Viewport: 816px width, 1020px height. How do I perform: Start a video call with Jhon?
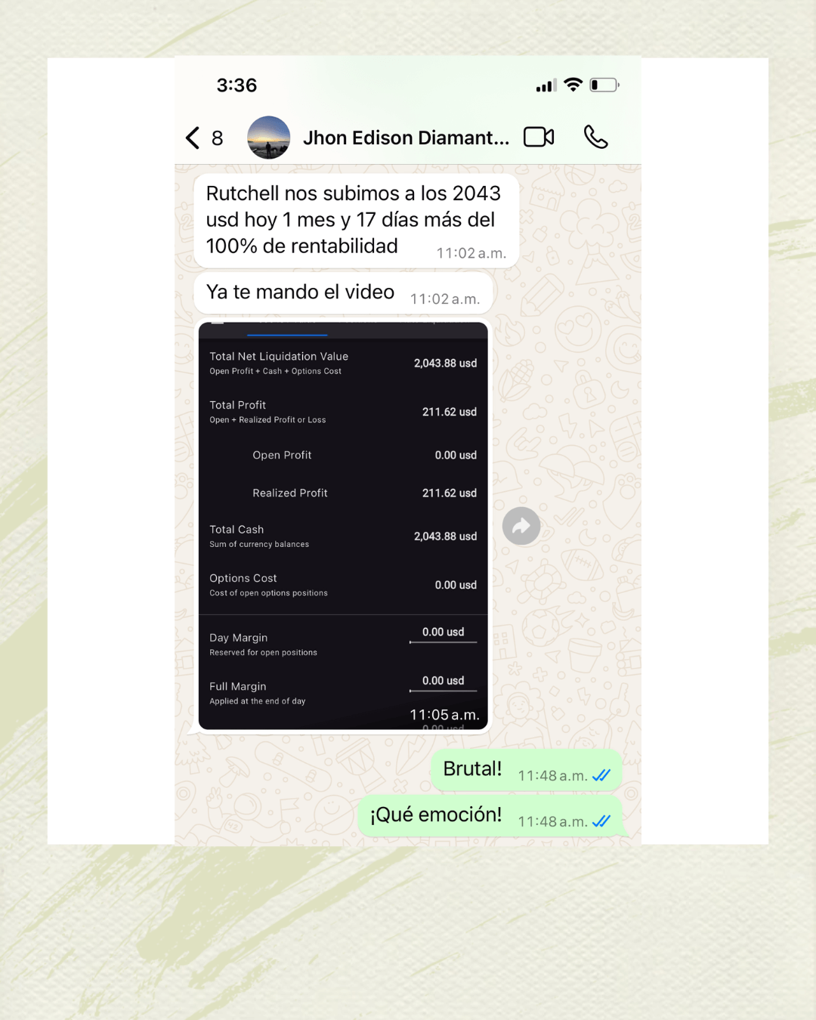tap(539, 137)
